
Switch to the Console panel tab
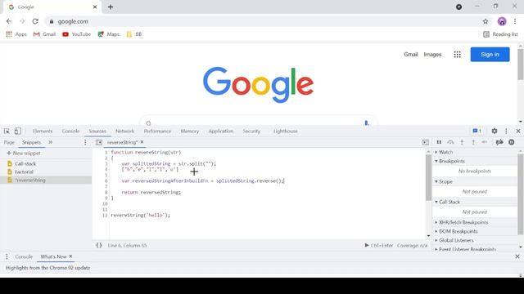pyautogui.click(x=70, y=131)
